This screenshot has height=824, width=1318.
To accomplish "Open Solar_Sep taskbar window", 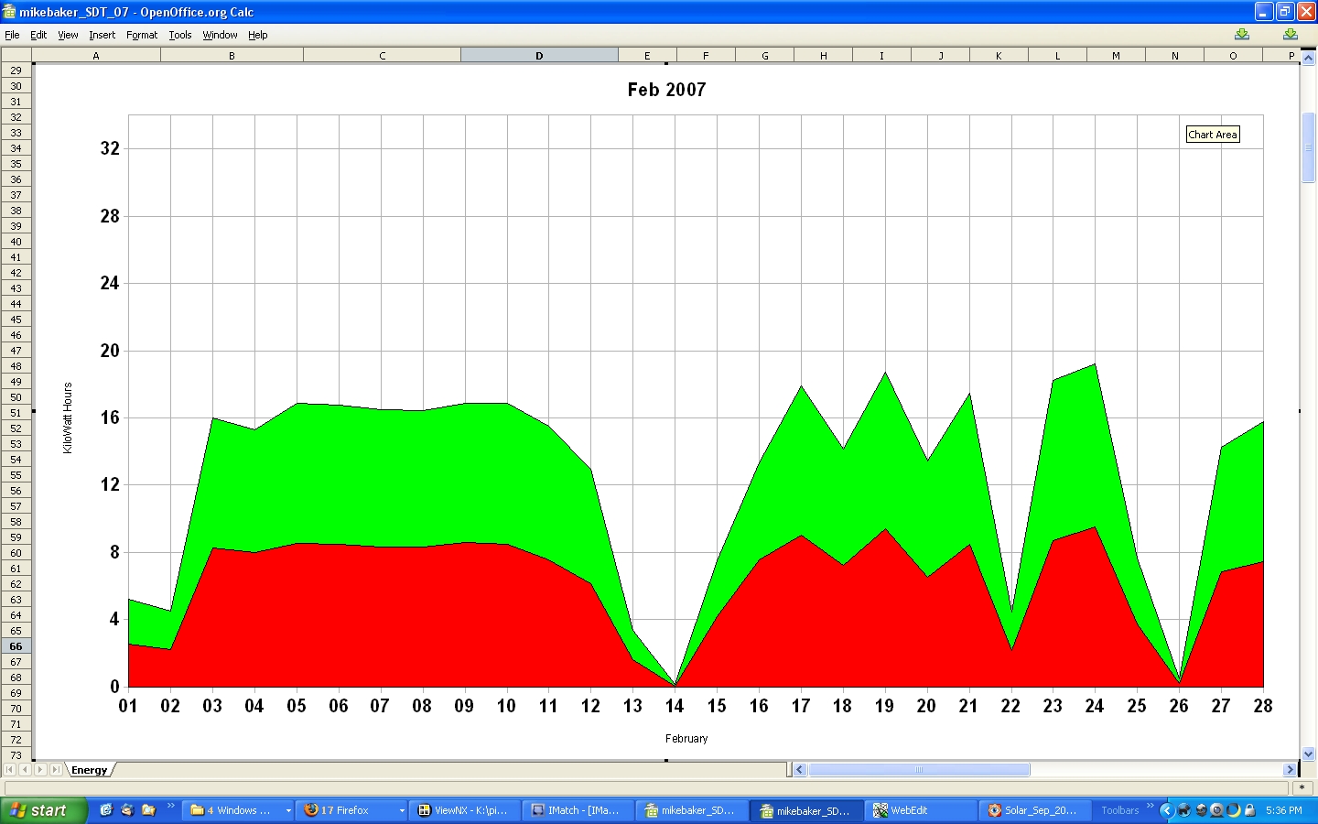I will pyautogui.click(x=1032, y=810).
